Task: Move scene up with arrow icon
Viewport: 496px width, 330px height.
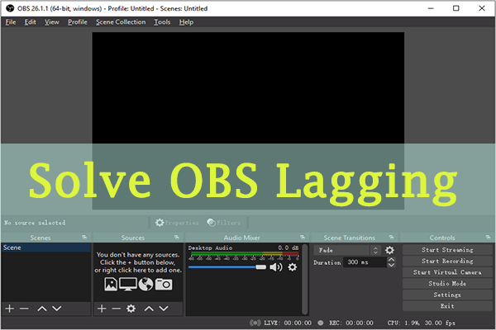Action: [42, 309]
